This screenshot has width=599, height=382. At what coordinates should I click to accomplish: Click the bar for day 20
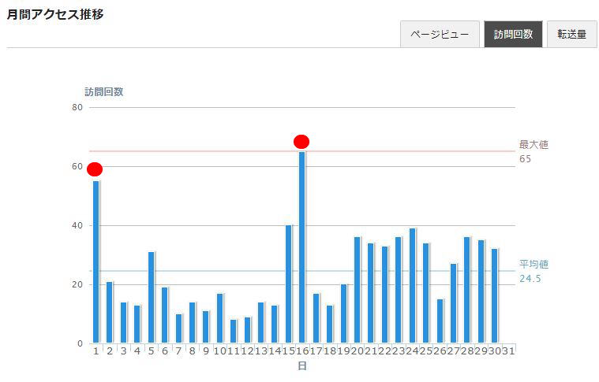358,290
